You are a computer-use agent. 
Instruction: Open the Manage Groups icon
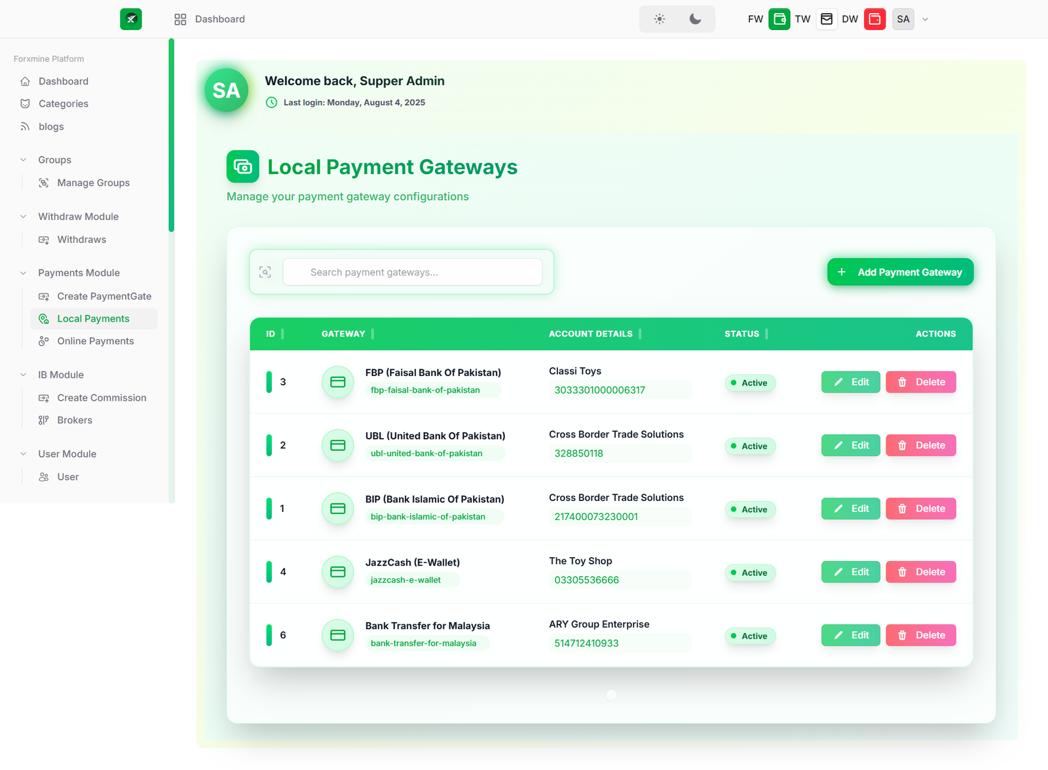pos(43,183)
